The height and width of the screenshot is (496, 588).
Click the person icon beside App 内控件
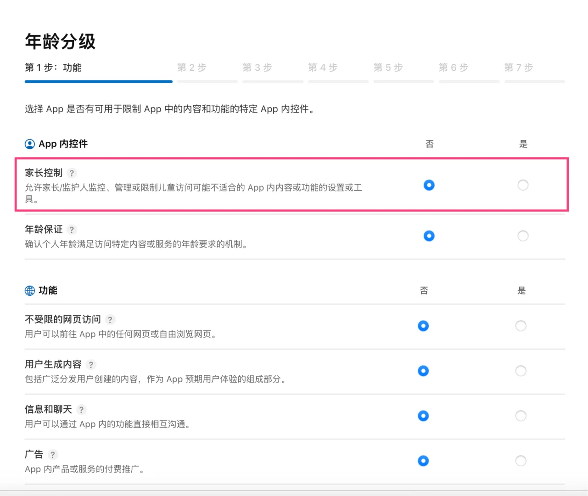29,144
